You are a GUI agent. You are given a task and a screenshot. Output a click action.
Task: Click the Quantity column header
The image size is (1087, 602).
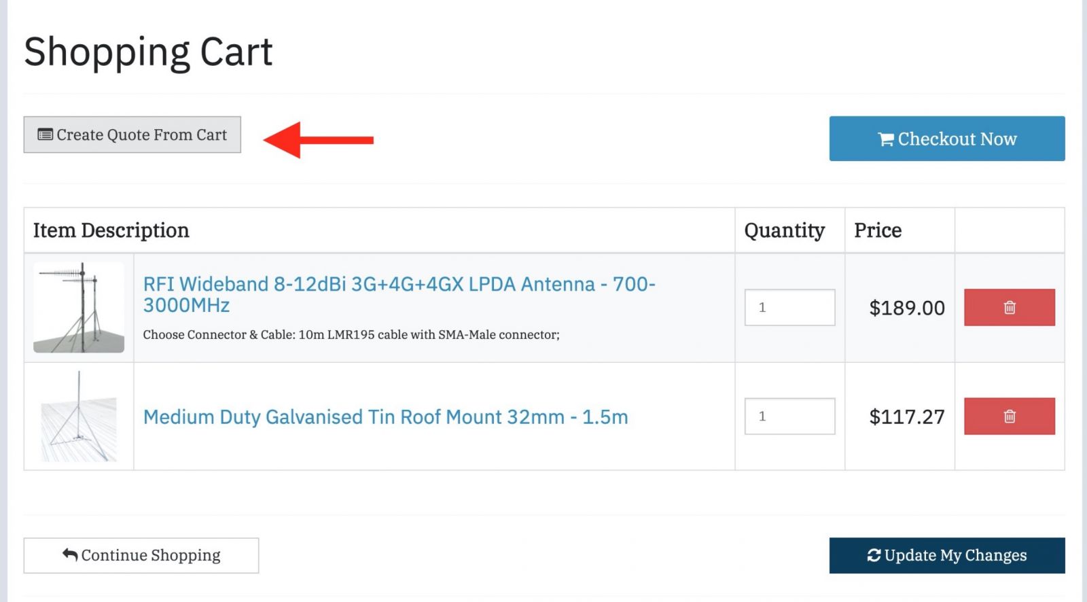tap(784, 230)
